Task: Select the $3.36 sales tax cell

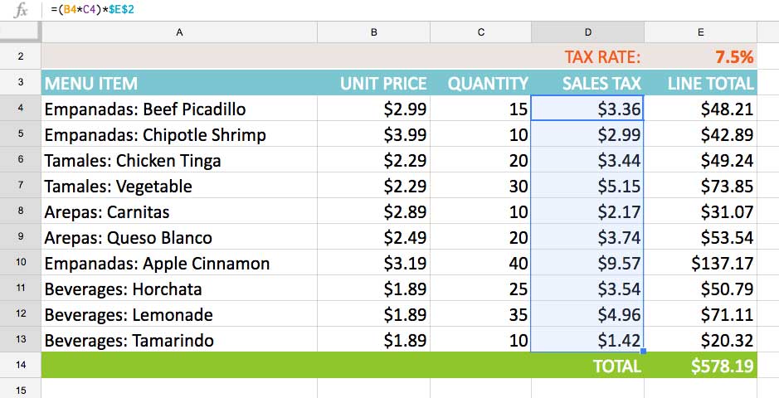Action: (x=587, y=109)
